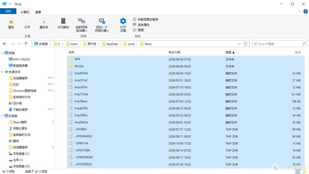This screenshot has width=309, height=174.
Task: Click 卸载或更改程序 in ribbon
Action: click(145, 19)
